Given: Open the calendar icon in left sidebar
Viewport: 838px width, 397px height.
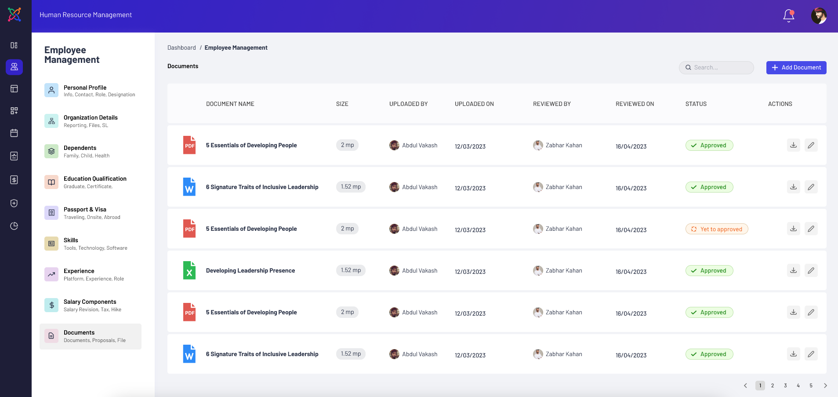Looking at the screenshot, I should click(14, 133).
